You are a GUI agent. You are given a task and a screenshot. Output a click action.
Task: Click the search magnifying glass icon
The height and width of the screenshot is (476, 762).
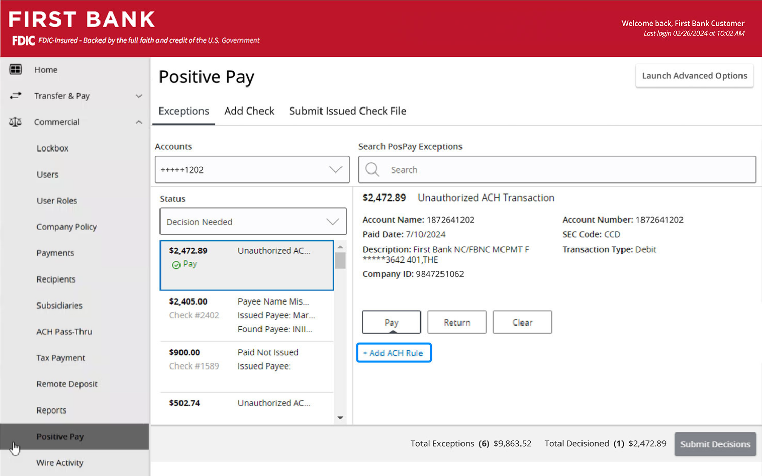tap(372, 170)
